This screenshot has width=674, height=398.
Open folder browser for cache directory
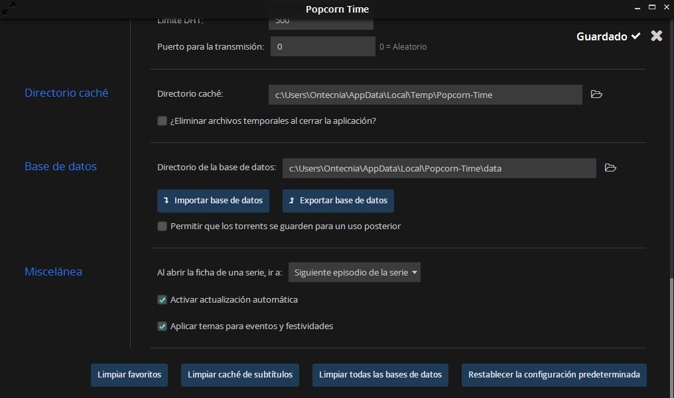(x=596, y=94)
